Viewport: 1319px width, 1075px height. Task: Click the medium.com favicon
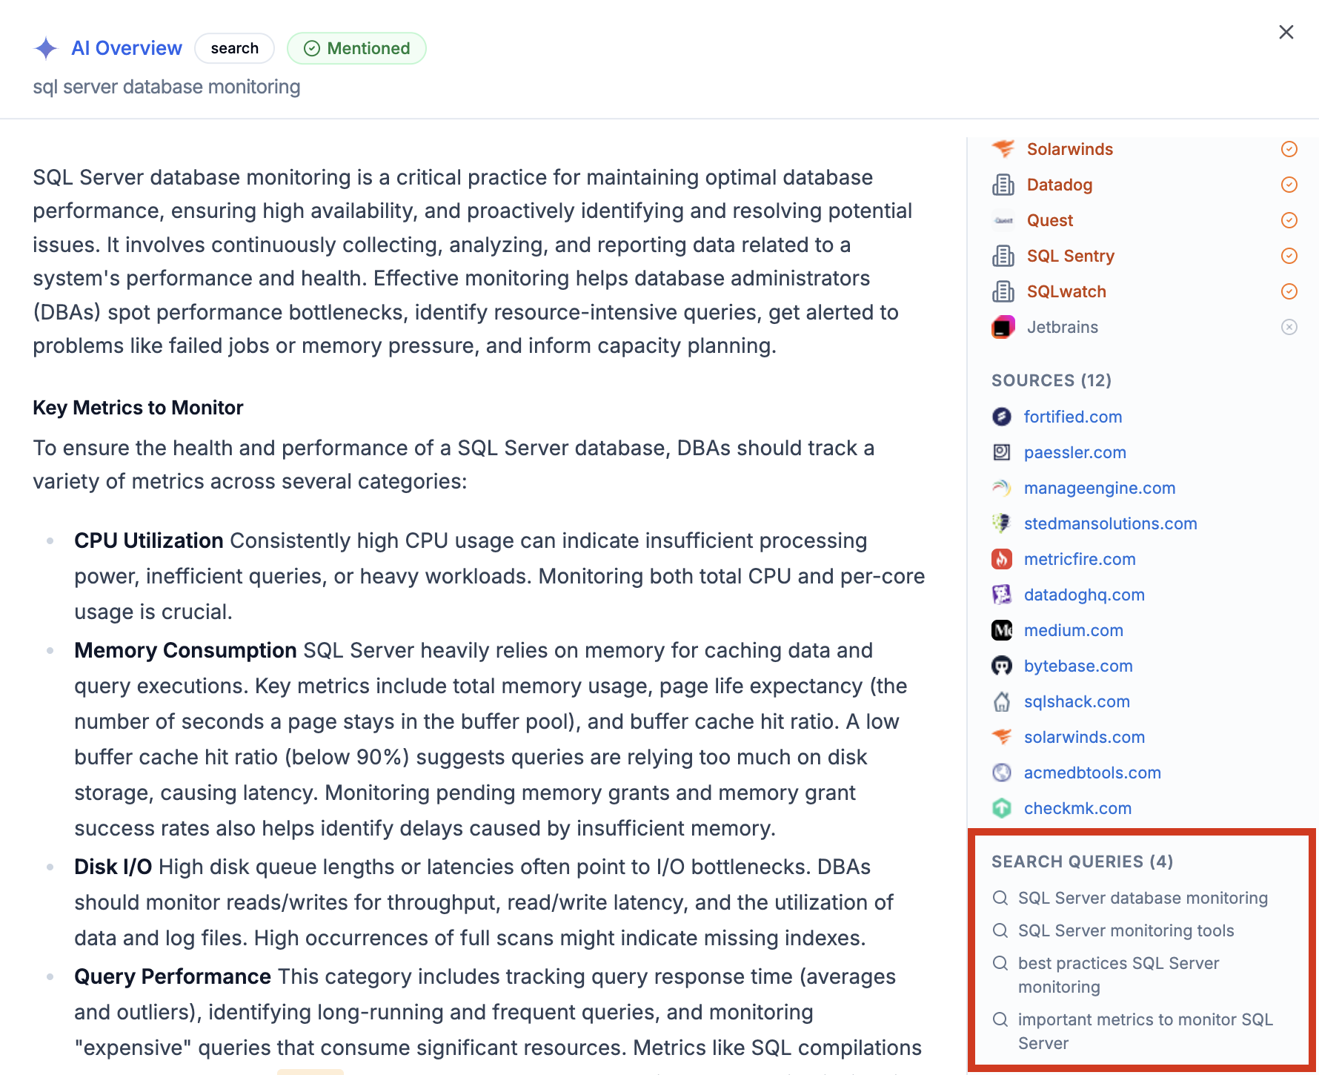1001,629
